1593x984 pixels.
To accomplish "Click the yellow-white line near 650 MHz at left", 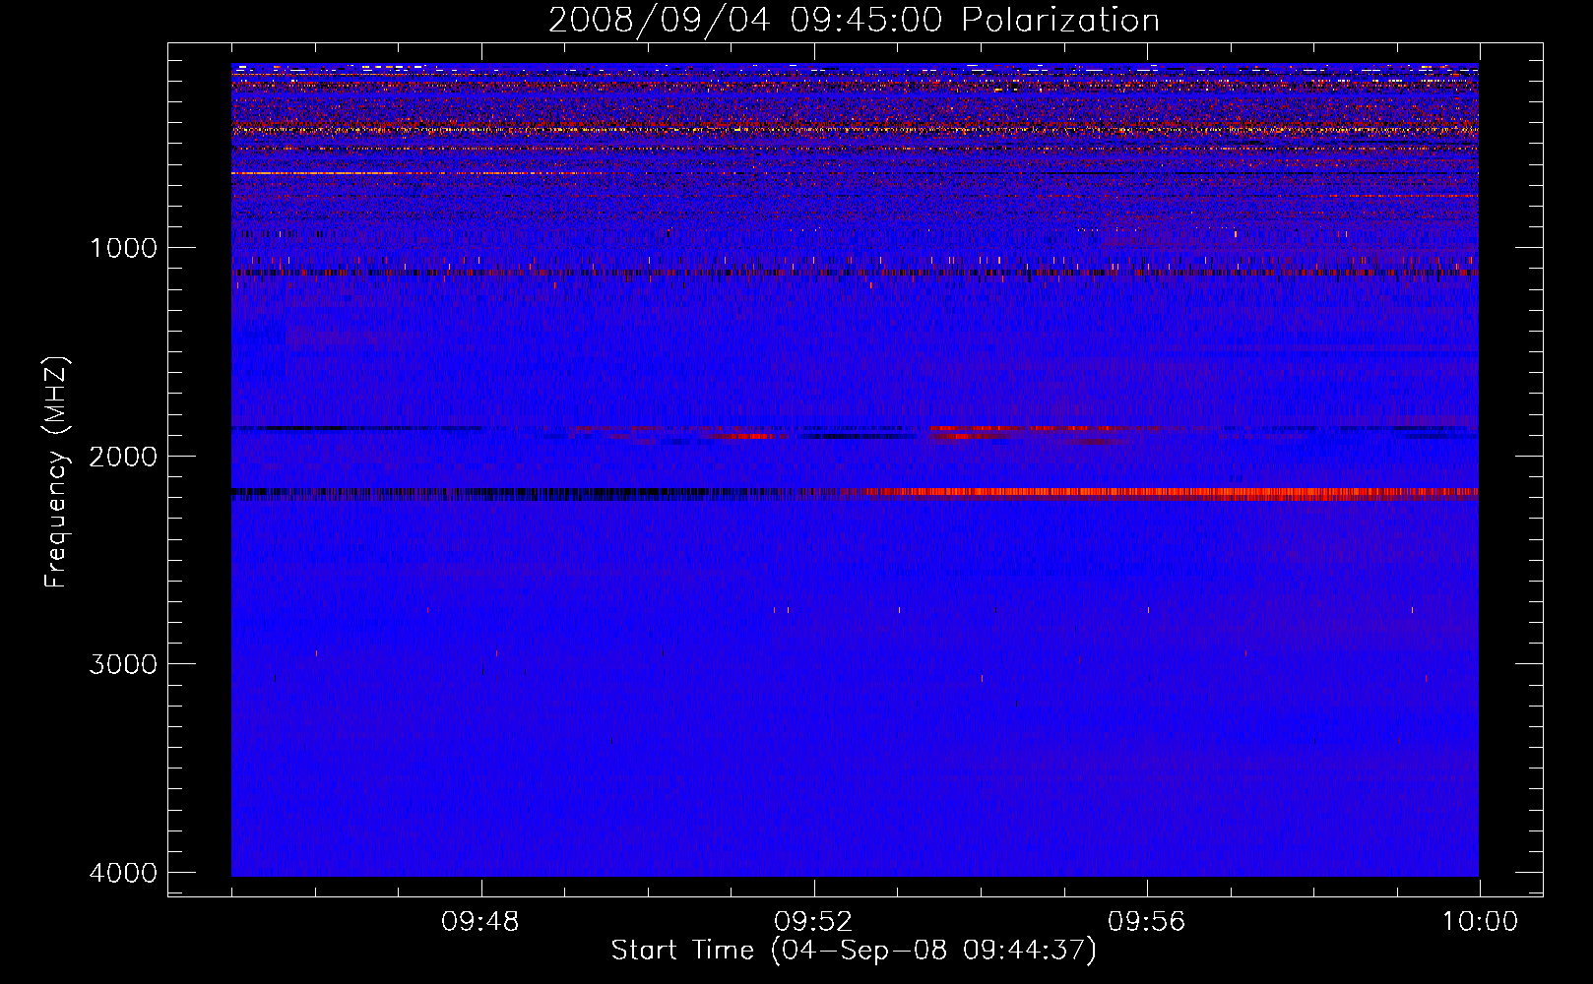I will pyautogui.click(x=315, y=173).
